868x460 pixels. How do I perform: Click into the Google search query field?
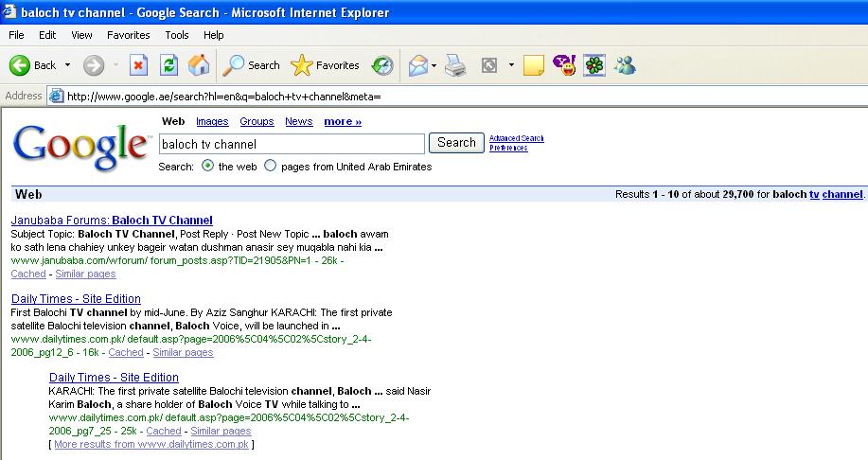[292, 144]
